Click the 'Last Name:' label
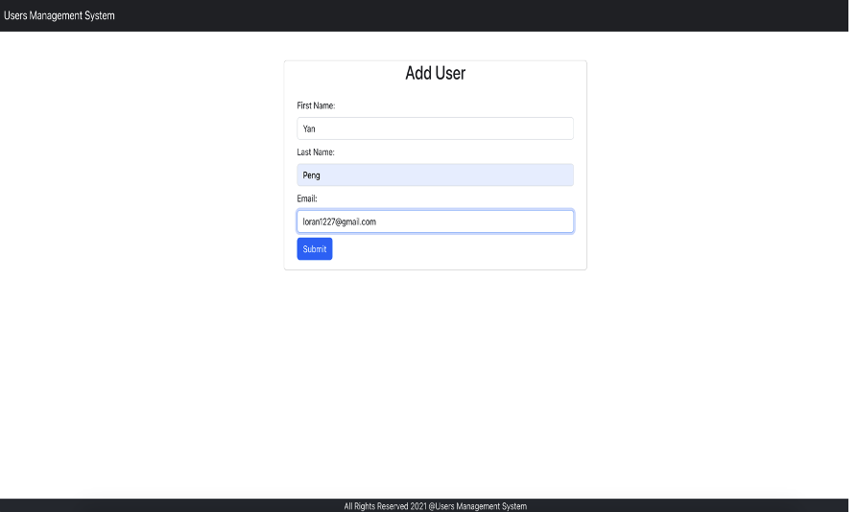Image resolution: width=858 pixels, height=512 pixels. click(x=316, y=152)
